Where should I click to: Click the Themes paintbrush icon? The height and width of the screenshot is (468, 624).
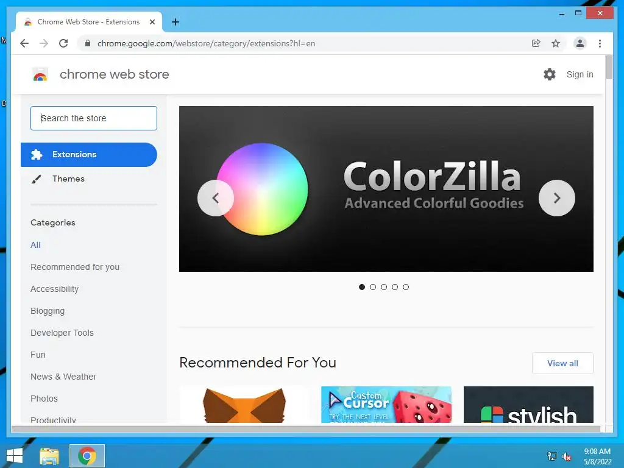pyautogui.click(x=36, y=179)
